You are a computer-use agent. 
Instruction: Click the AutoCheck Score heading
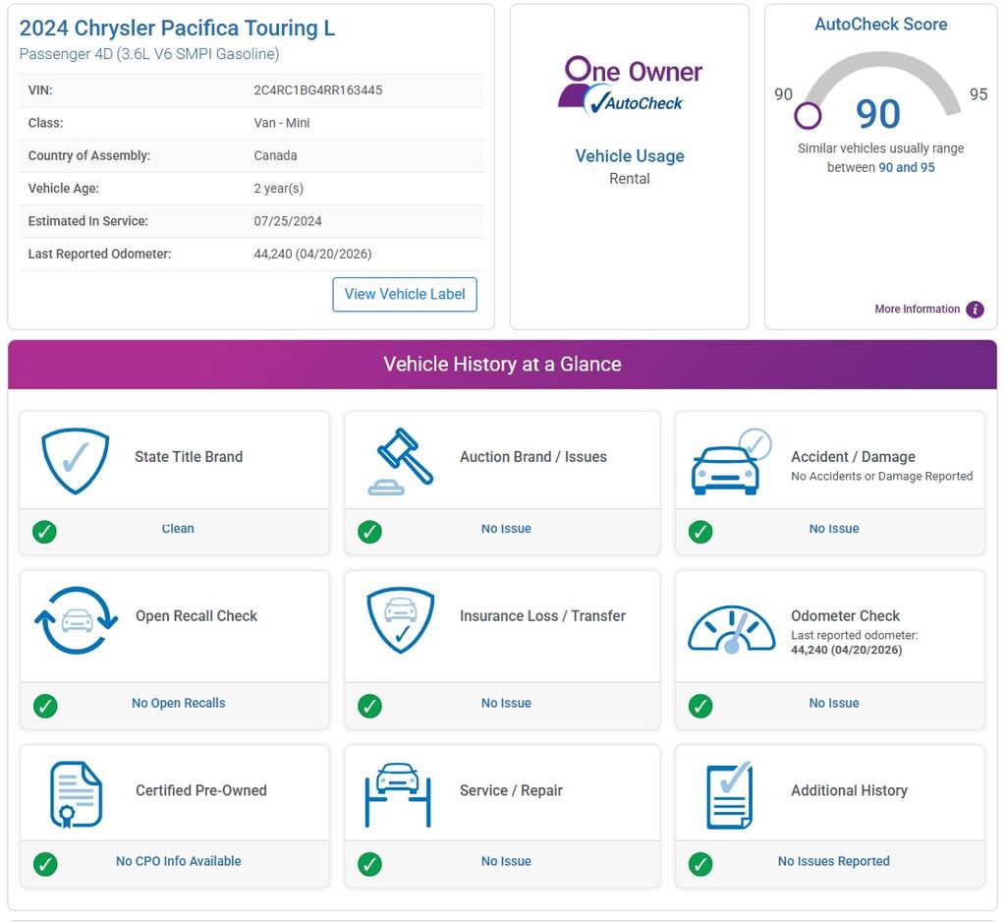tap(880, 25)
